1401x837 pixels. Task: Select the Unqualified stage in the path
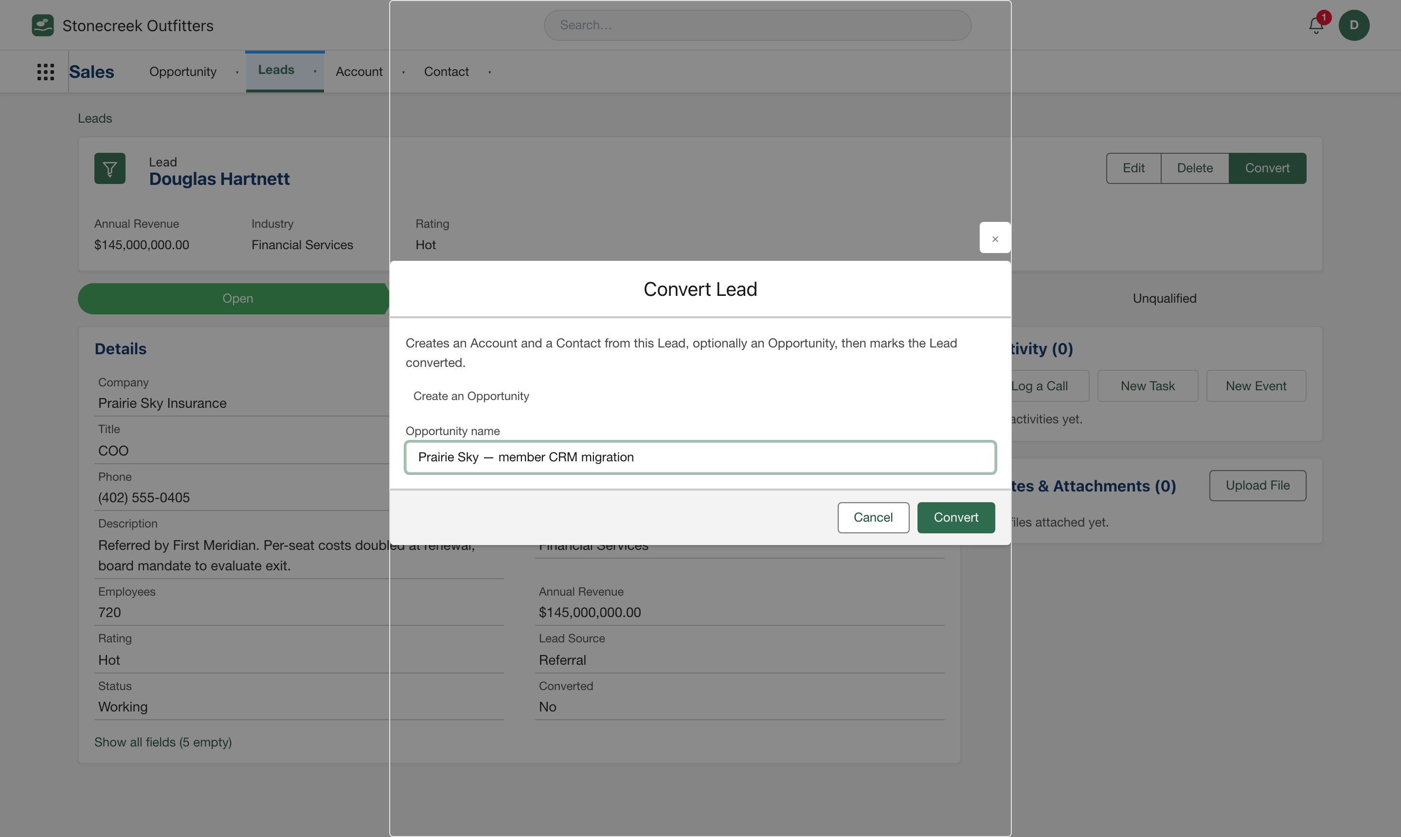[1164, 298]
